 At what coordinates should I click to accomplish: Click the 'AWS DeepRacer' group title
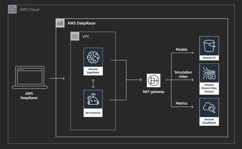[x=82, y=23]
